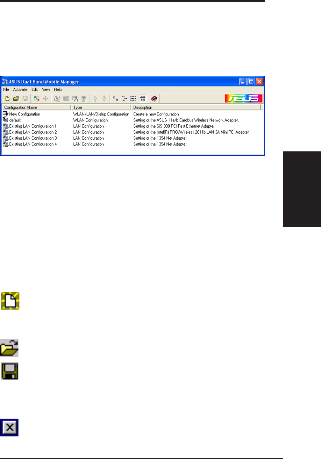Viewport: 321px width, 459px height.
Task: Click the Activate configuration toolbar icon
Action: click(37, 99)
